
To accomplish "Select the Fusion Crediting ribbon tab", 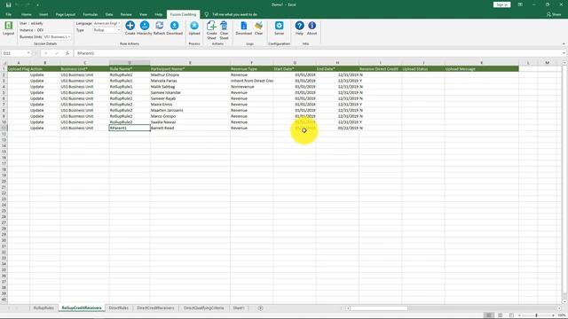I will point(184,14).
